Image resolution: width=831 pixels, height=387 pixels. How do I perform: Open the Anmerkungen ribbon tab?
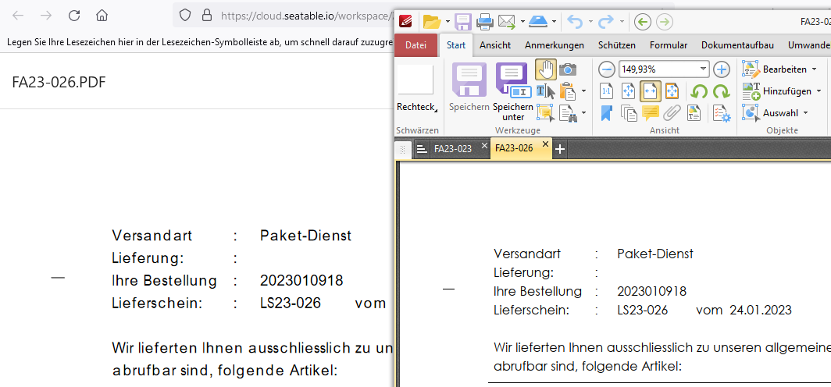555,45
